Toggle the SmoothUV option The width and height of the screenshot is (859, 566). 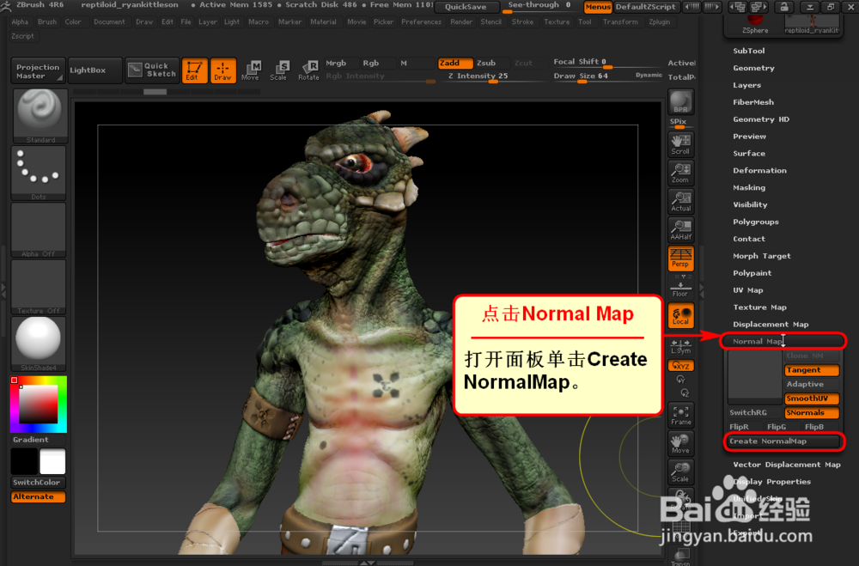[x=812, y=399]
